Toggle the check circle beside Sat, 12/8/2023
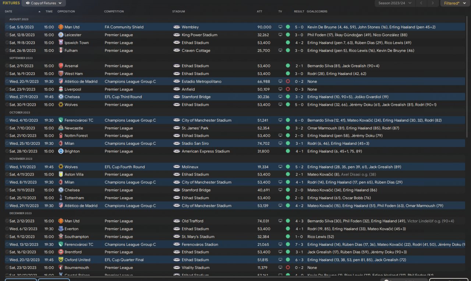Image resolution: width=471 pixels, height=281 pixels. coord(7,35)
